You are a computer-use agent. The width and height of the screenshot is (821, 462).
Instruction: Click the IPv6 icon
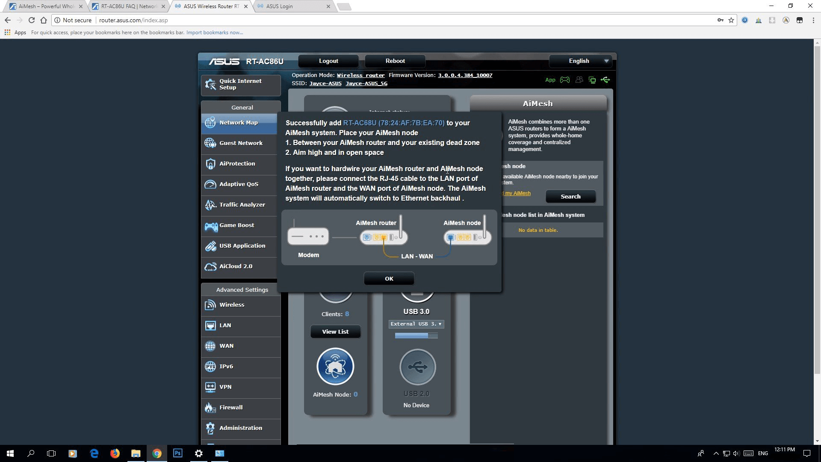point(210,367)
